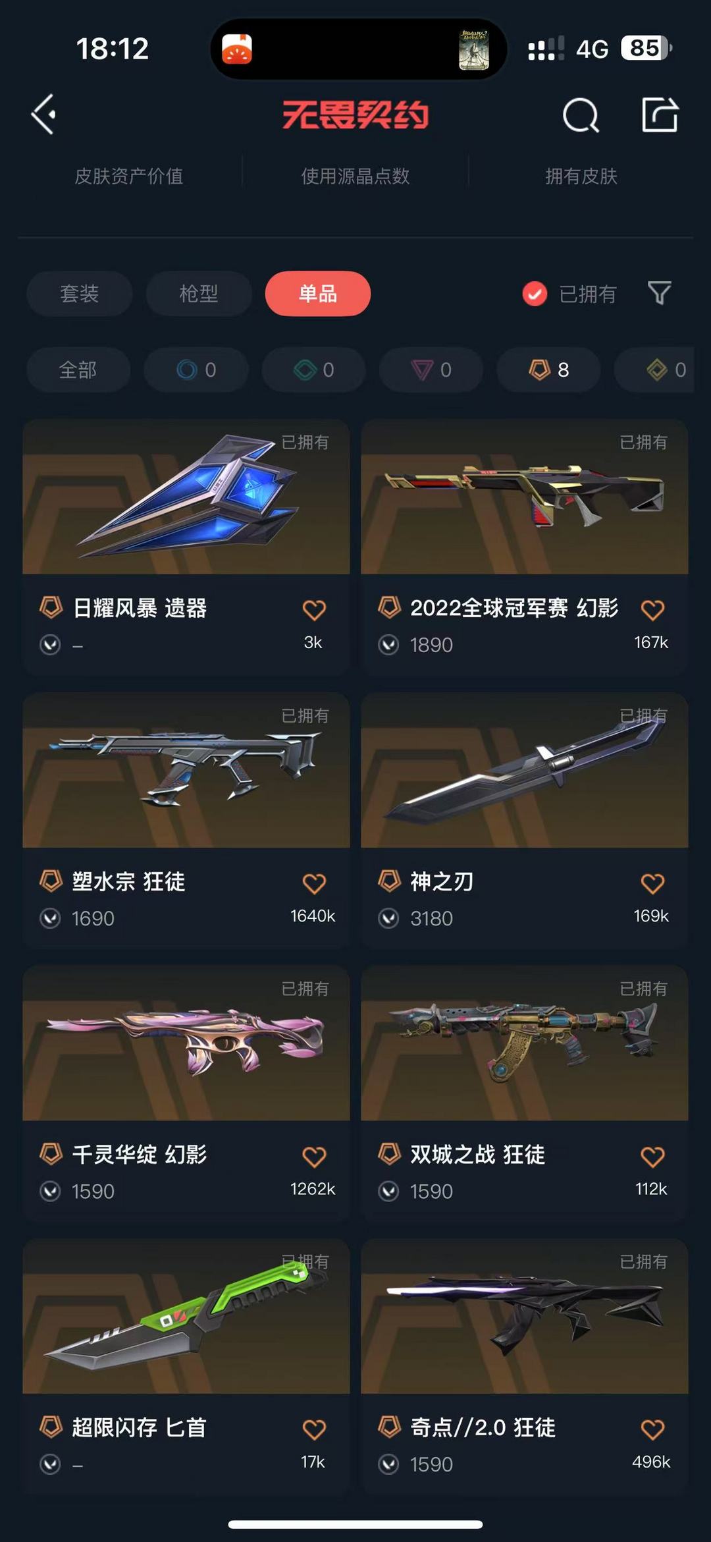Tap heart on 奇点//2.0 狂徒
The image size is (711, 1542).
point(652,1429)
